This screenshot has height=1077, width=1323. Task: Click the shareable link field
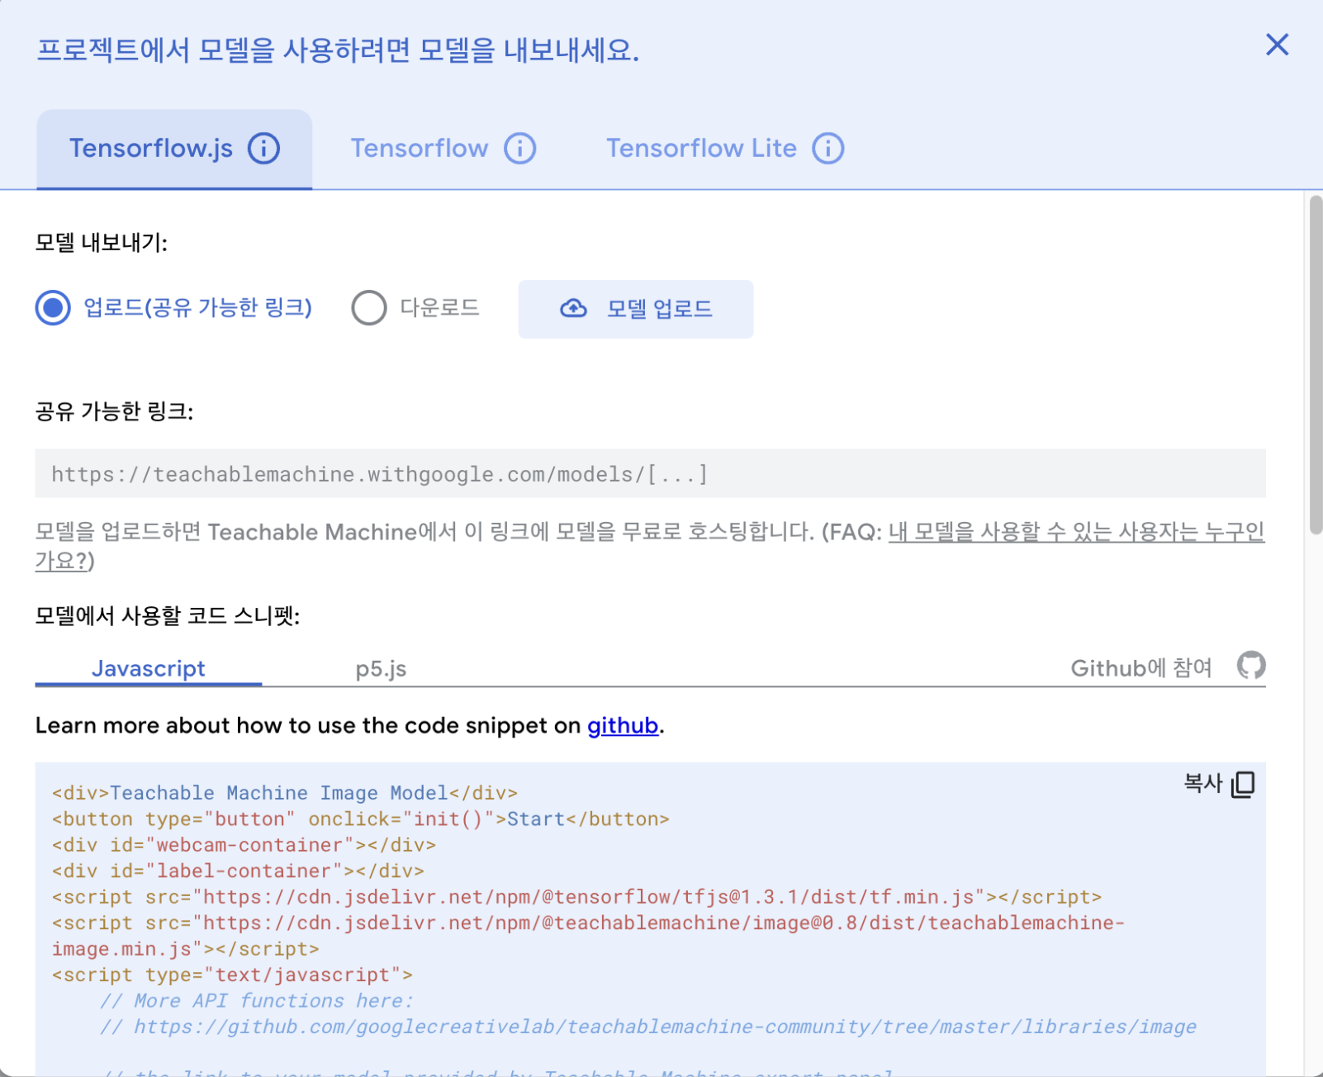650,473
